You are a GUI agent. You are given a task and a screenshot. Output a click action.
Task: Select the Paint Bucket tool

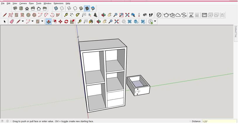click(x=91, y=21)
